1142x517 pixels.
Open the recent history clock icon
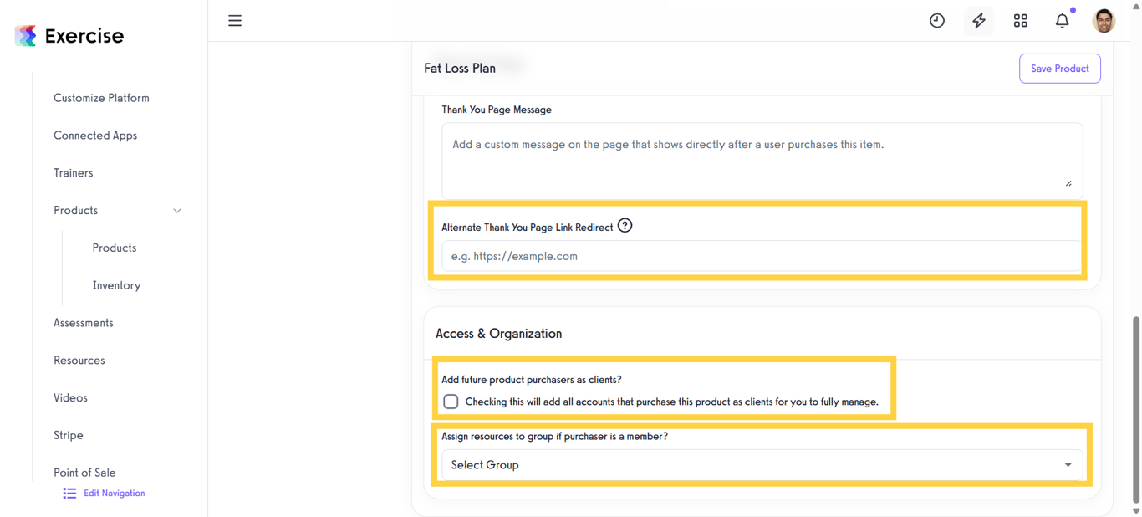click(936, 20)
